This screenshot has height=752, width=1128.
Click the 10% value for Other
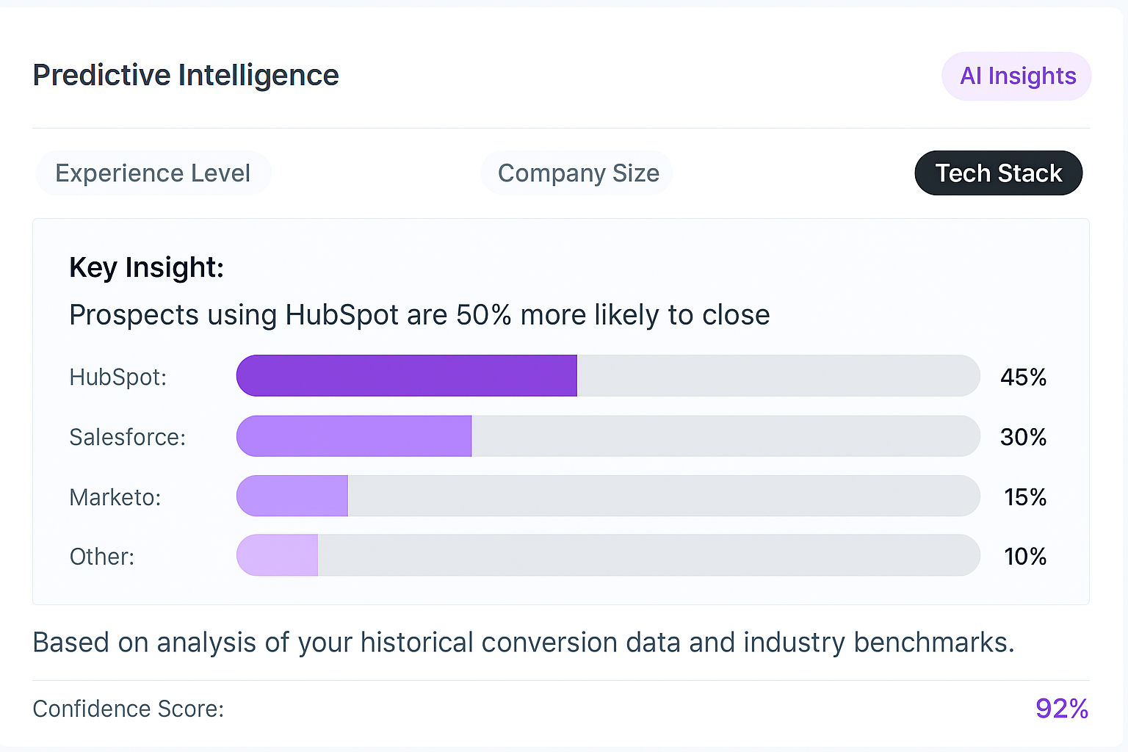point(1025,557)
